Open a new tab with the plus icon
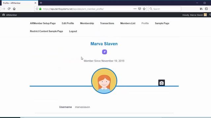 pyautogui.click(x=41, y=3)
